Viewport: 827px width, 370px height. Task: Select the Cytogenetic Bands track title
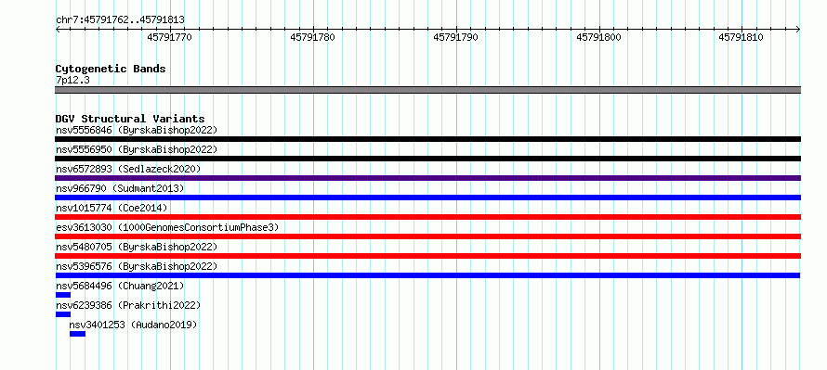[111, 69]
